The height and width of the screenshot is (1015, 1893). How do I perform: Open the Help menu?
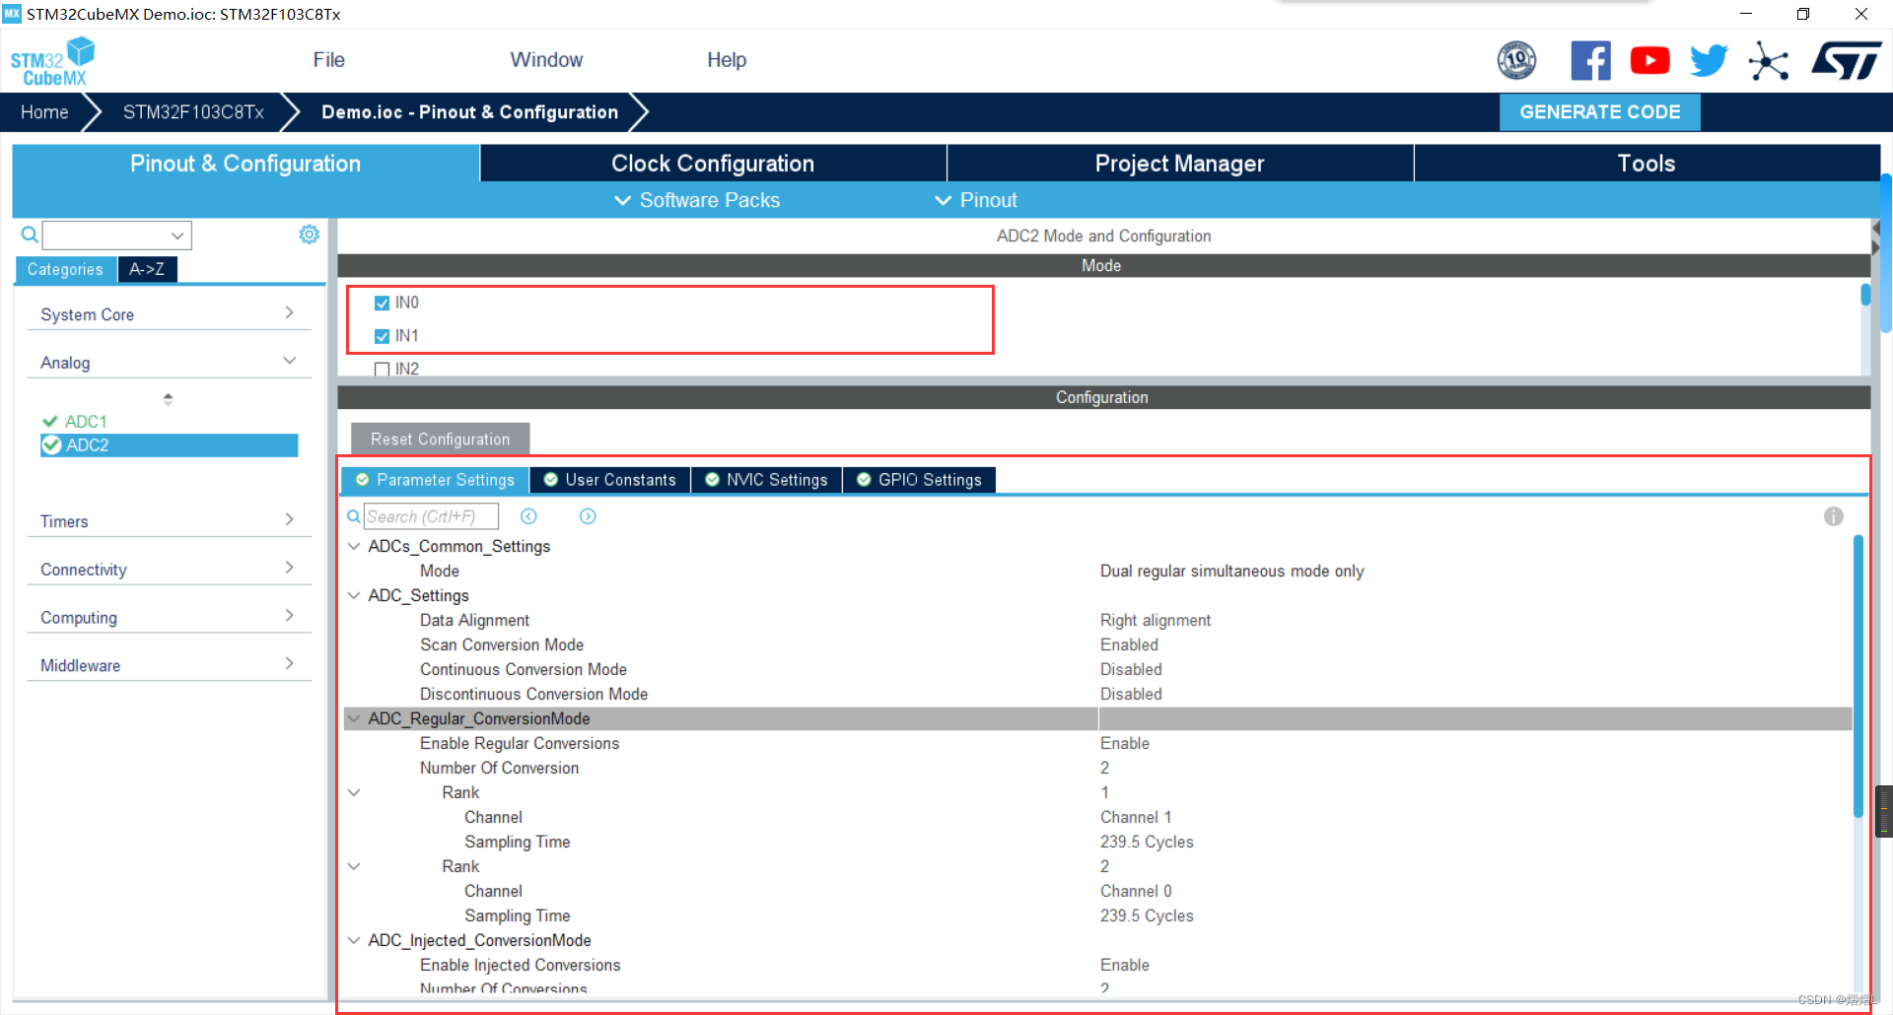click(x=727, y=60)
